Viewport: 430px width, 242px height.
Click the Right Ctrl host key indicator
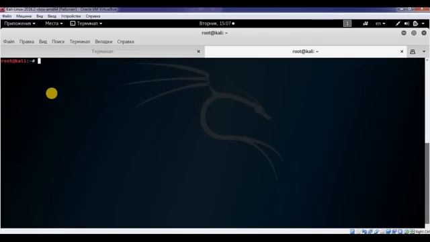tap(423, 232)
